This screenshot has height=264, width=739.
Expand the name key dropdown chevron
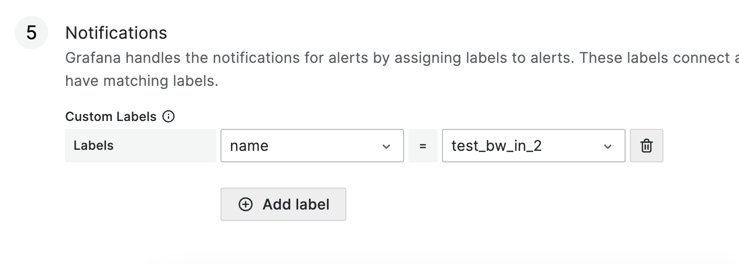click(386, 146)
